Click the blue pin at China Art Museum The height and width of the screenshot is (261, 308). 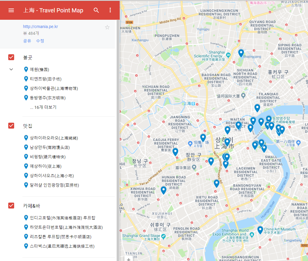[260, 230]
